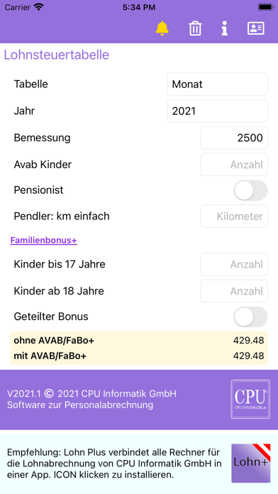Select the Kinder ab 18 Jahre field
Image resolution: width=278 pixels, height=494 pixels.
(x=234, y=291)
